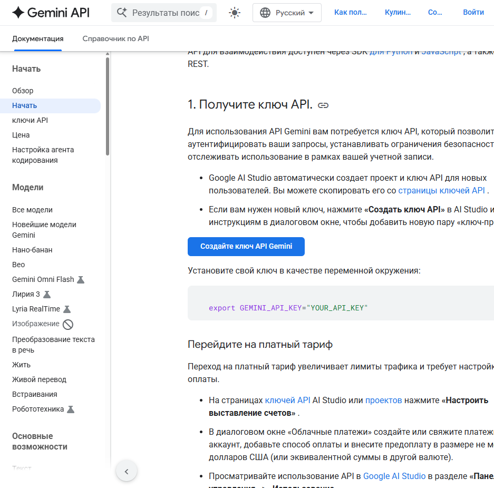
Task: Open the 'ключей API' link in billing section
Action: pos(288,401)
